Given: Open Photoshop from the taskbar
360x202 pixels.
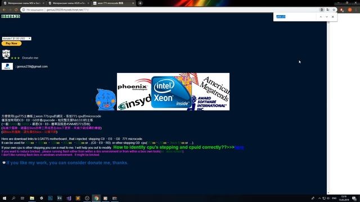Looking at the screenshot, I should pos(50,198).
